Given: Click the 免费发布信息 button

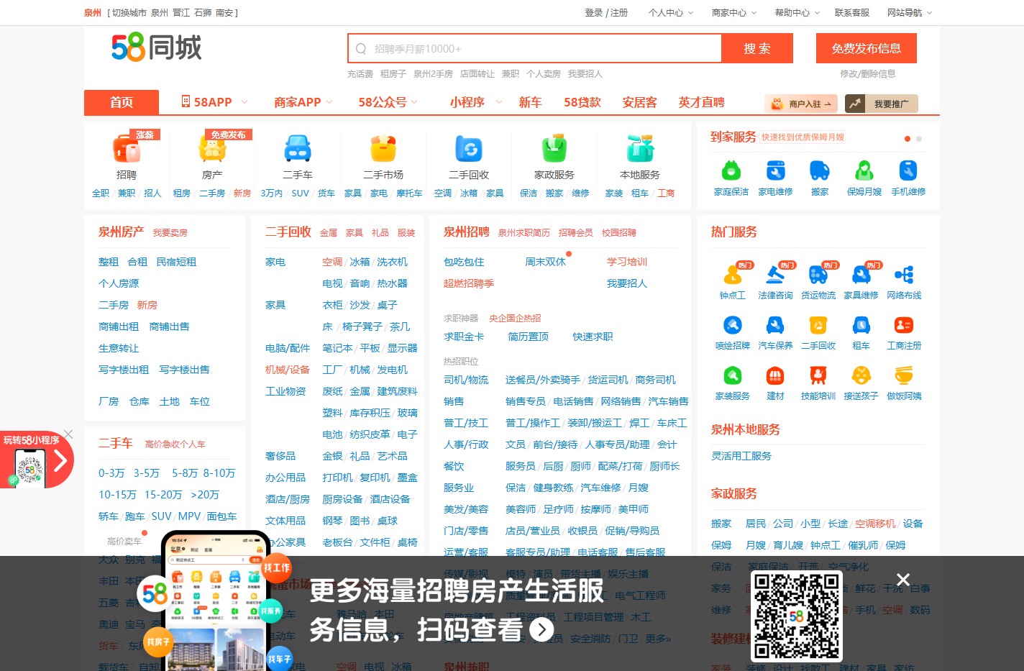Looking at the screenshot, I should click(x=867, y=48).
